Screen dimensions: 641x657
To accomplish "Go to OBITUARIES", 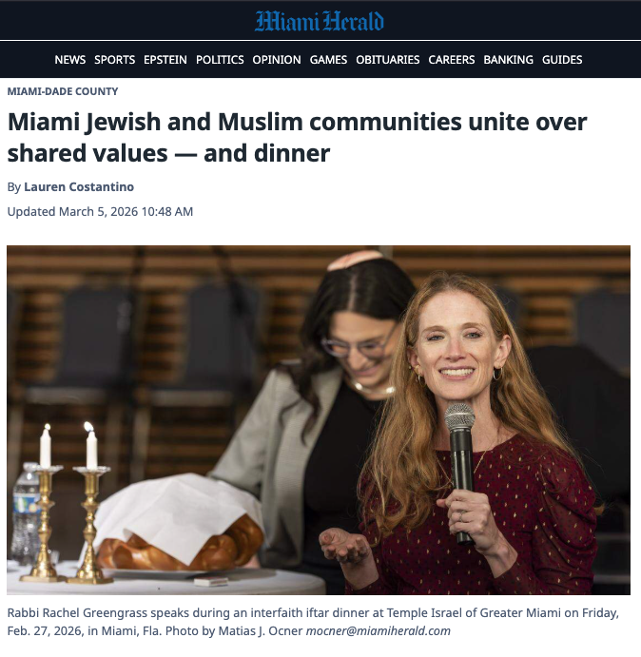I will [x=388, y=60].
